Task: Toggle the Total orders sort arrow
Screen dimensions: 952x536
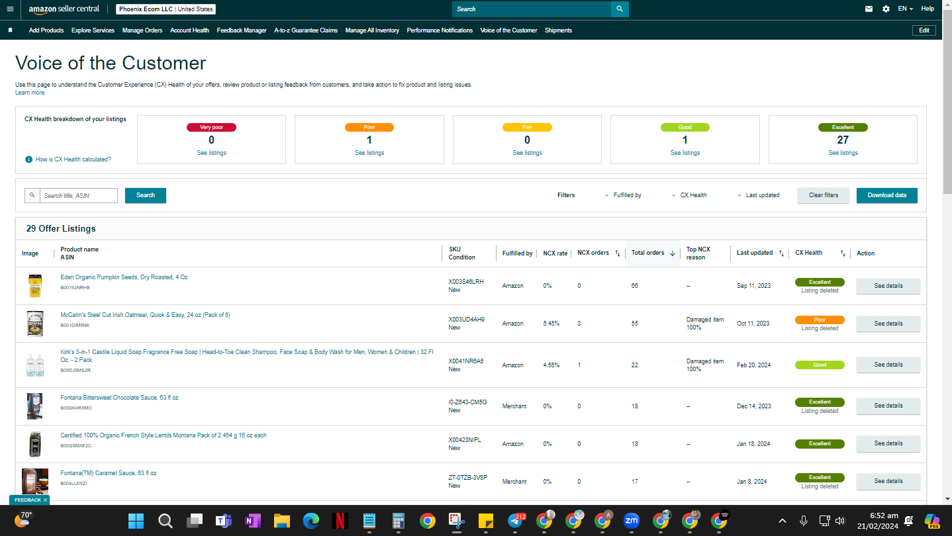Action: point(673,253)
